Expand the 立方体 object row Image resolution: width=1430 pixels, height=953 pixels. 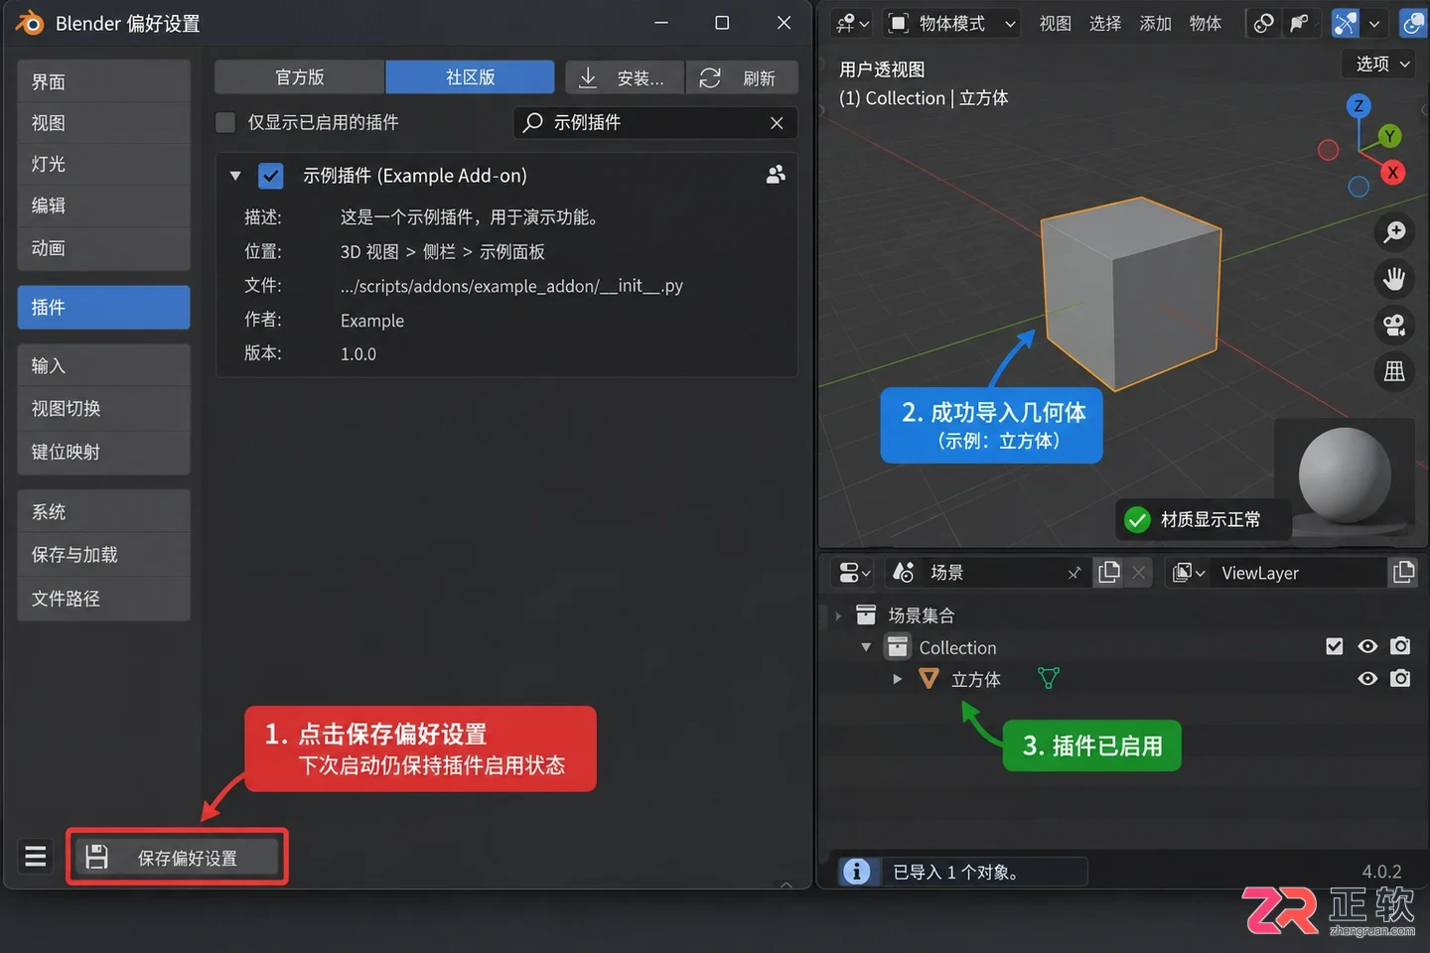(x=897, y=679)
